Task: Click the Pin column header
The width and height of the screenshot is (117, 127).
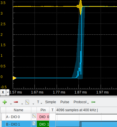Action: tap(43, 110)
